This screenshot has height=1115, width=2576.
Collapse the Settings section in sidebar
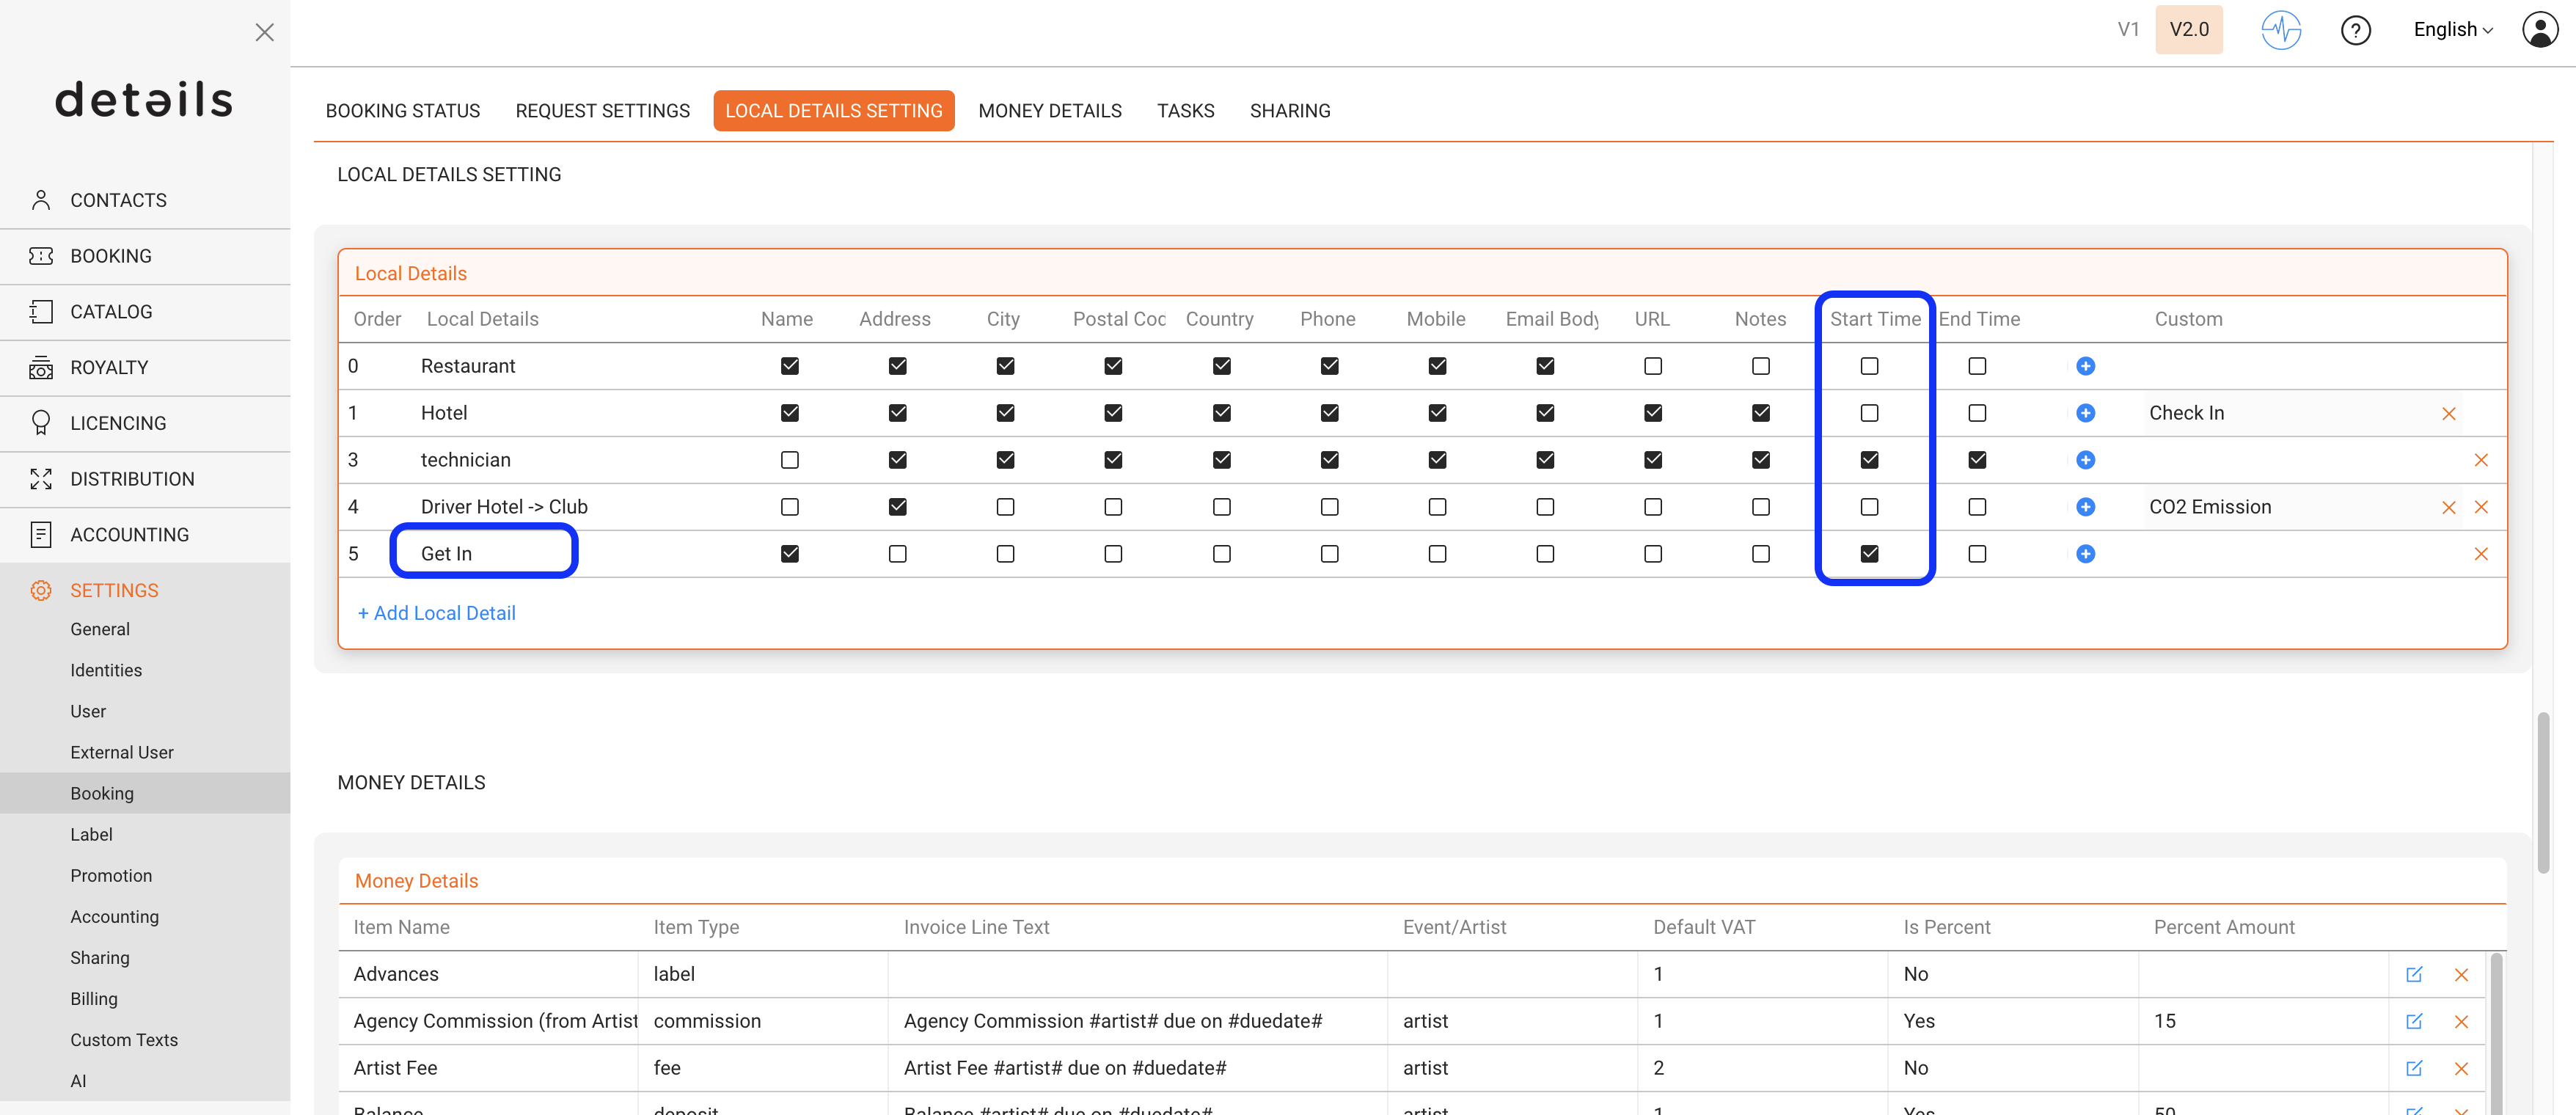click(x=114, y=591)
